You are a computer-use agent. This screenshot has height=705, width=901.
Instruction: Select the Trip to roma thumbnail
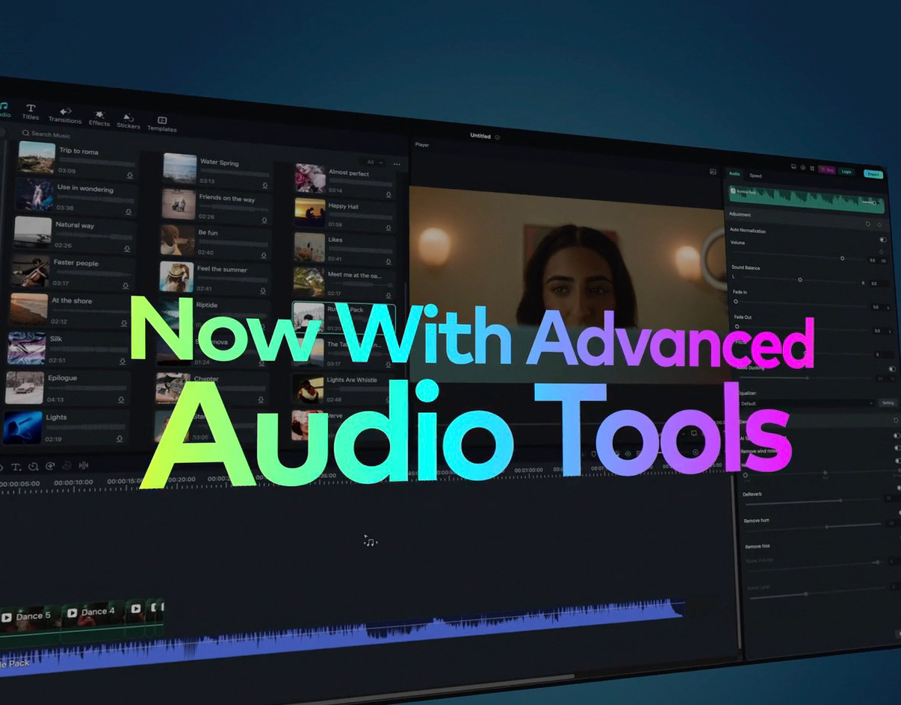point(37,158)
